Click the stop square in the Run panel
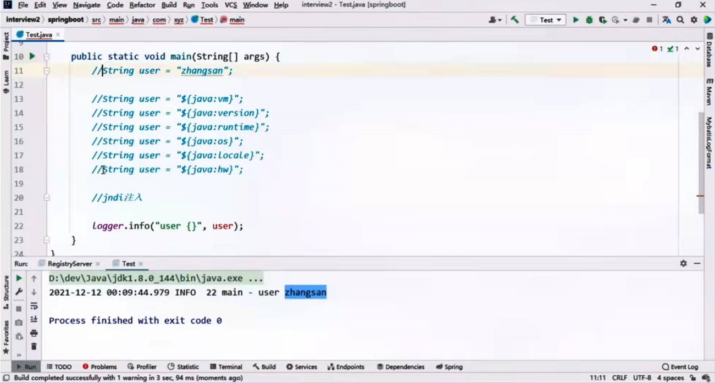This screenshot has width=715, height=383. pos(19,309)
